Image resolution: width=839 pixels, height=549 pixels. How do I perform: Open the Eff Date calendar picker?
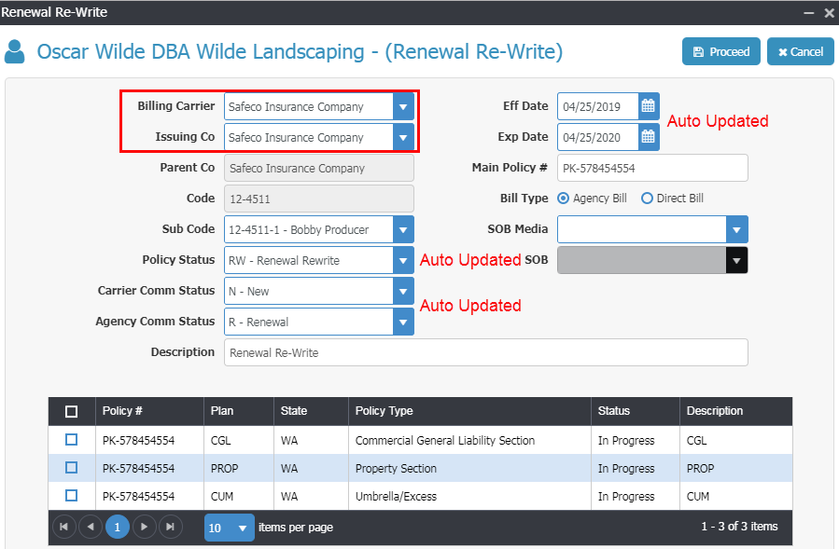pyautogui.click(x=648, y=106)
